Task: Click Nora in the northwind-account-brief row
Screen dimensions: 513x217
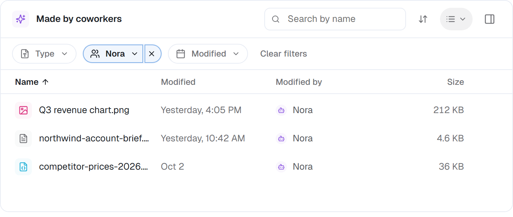Action: coord(303,139)
